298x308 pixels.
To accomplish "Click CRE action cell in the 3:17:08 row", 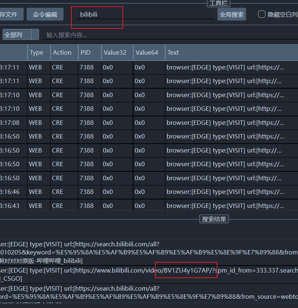I will (x=64, y=123).
